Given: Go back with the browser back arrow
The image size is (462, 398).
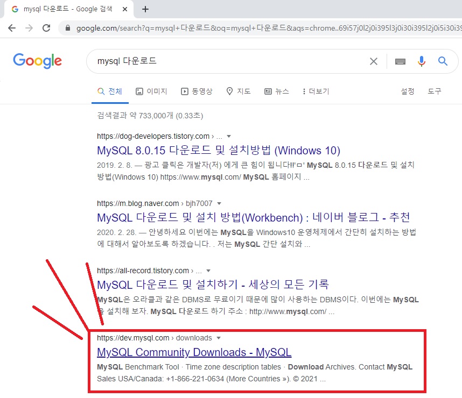Looking at the screenshot, I should (x=12, y=28).
